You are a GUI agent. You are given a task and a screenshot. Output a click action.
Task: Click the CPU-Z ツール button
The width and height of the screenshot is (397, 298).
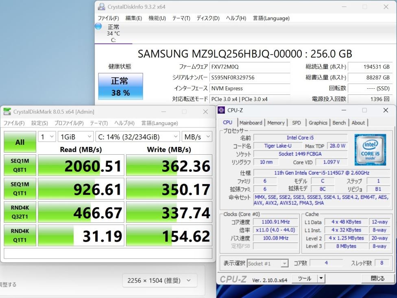click(305, 278)
